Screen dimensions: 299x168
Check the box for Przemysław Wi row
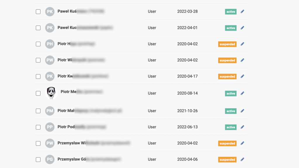pyautogui.click(x=38, y=143)
